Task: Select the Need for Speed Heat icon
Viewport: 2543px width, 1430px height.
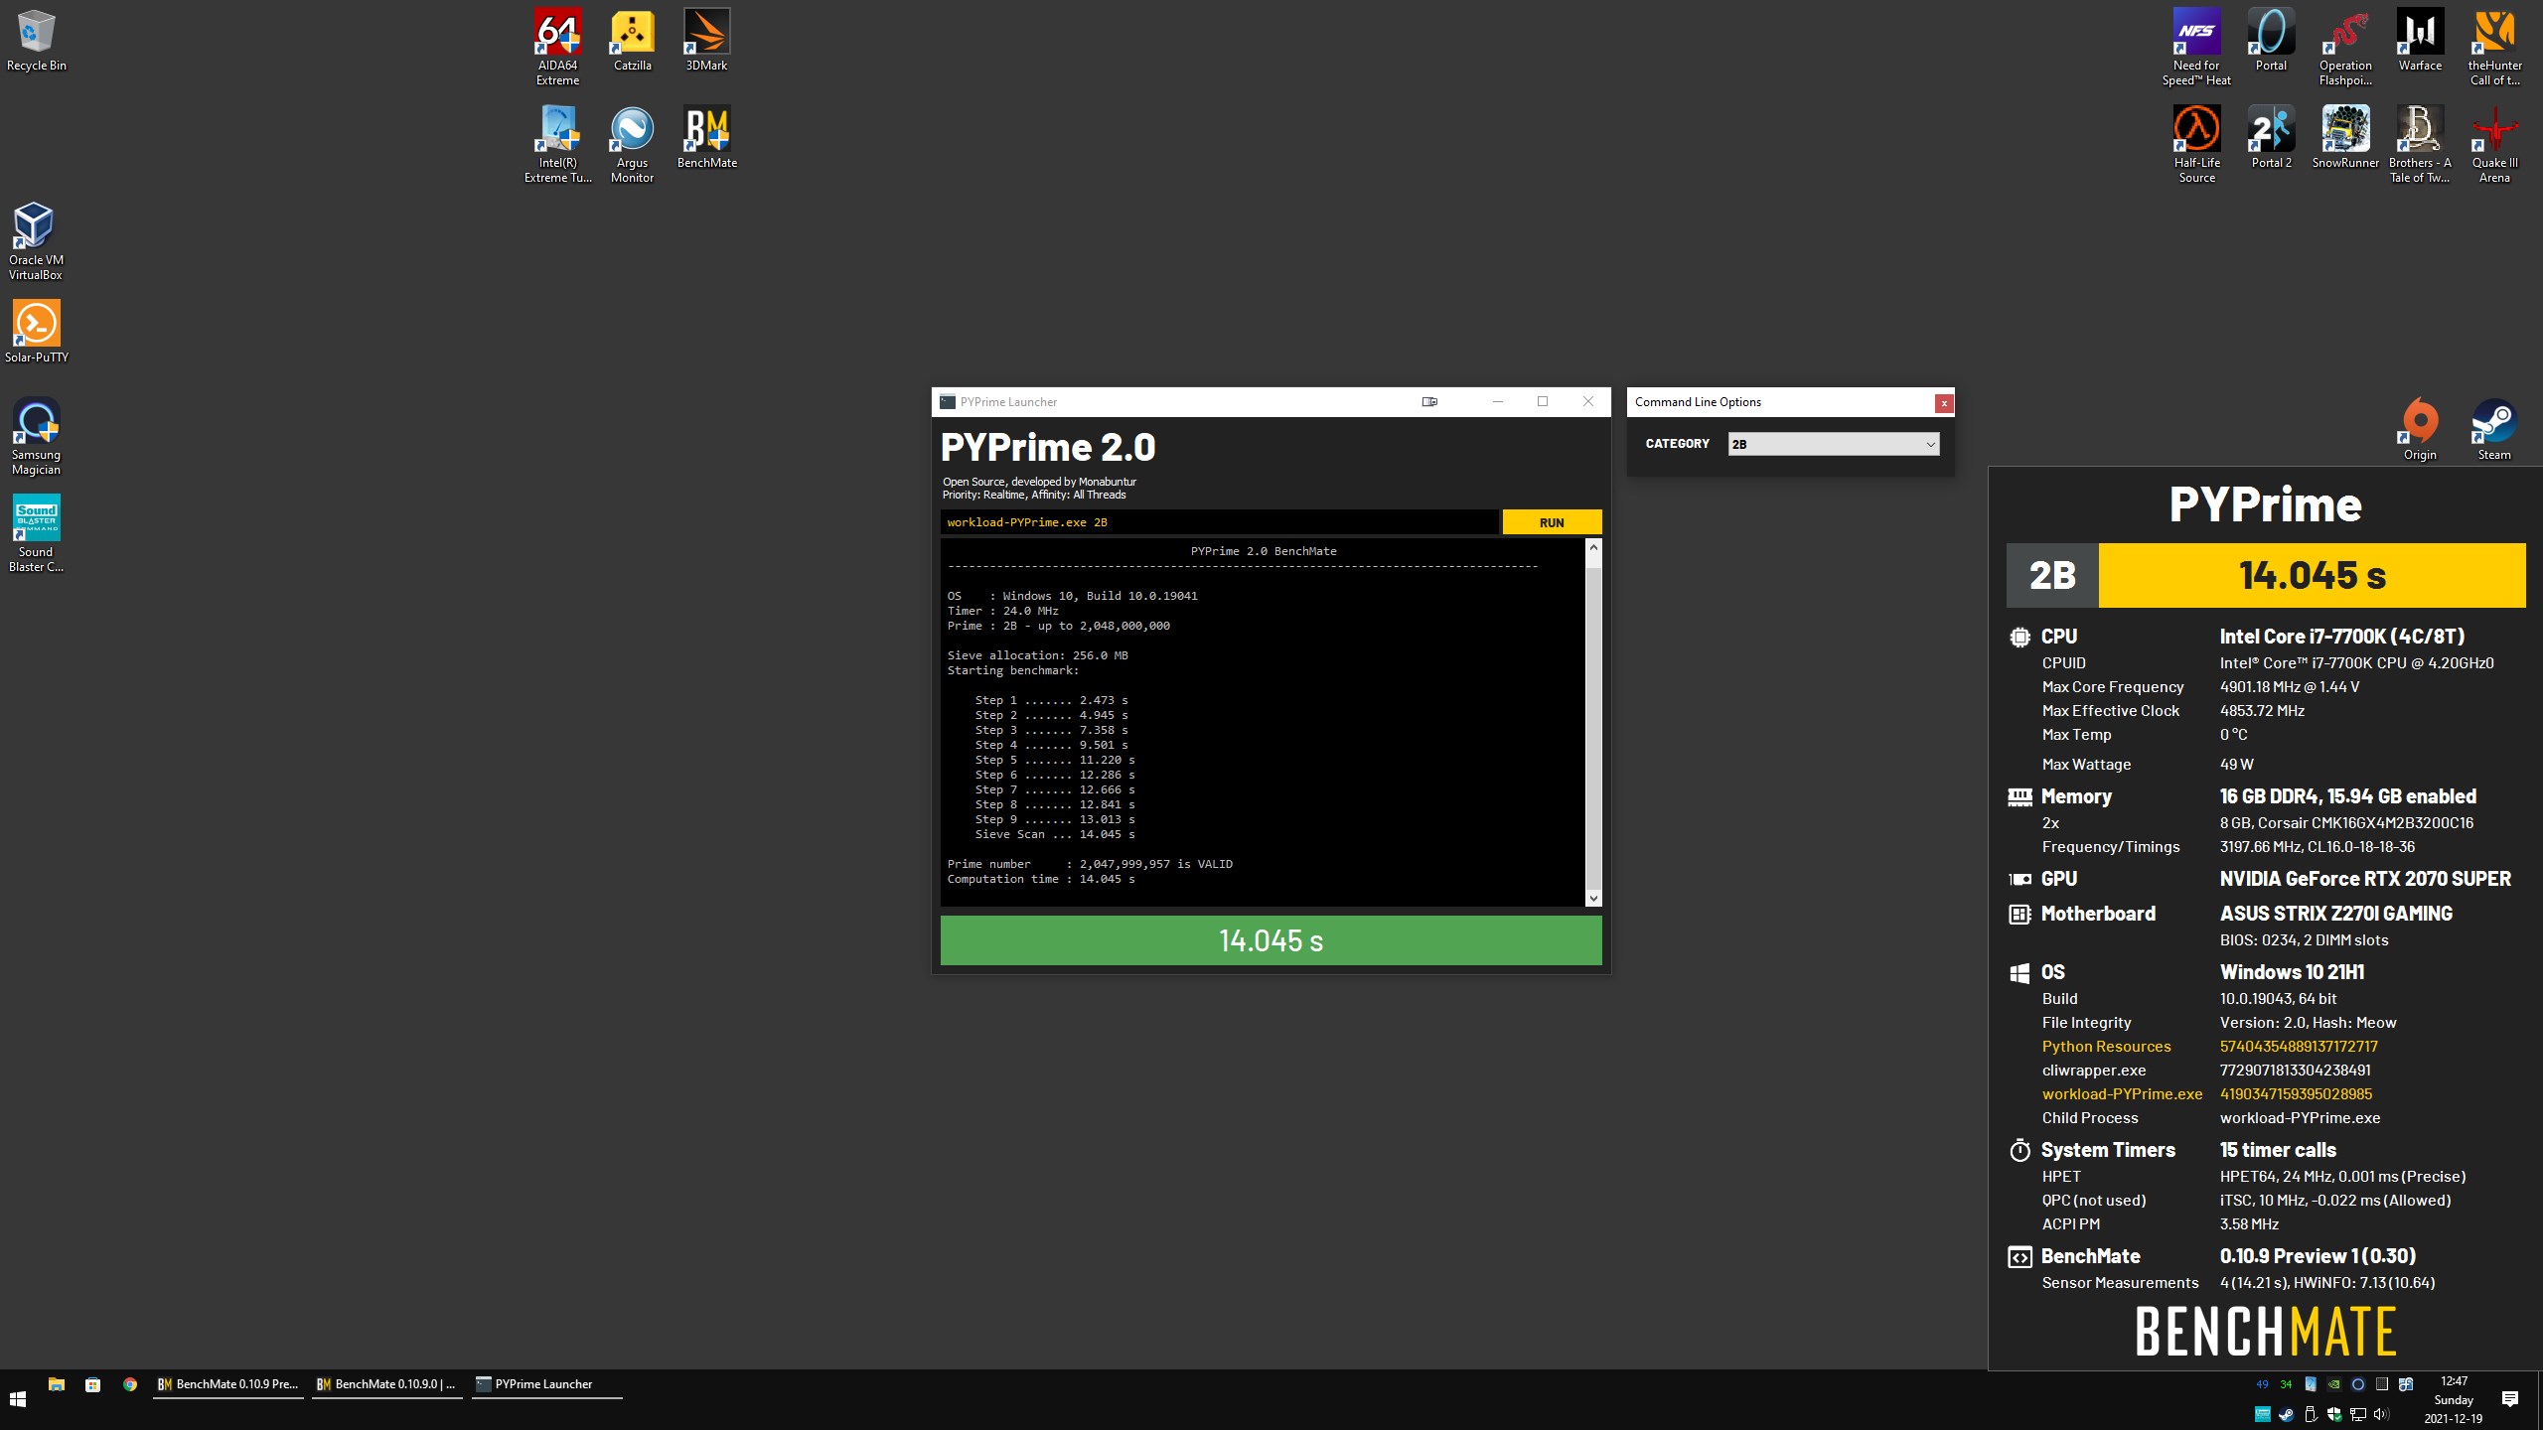Action: (2196, 47)
